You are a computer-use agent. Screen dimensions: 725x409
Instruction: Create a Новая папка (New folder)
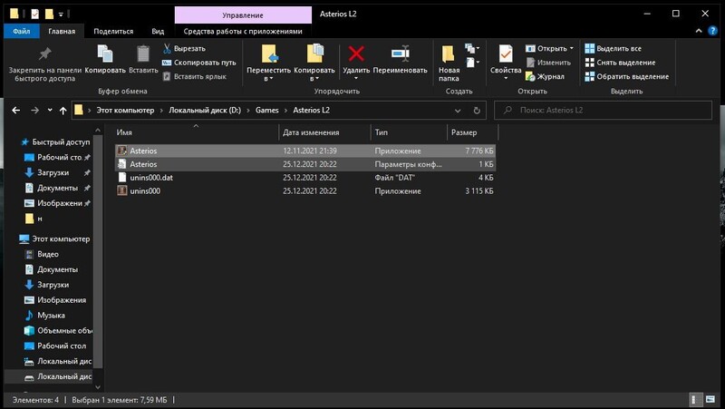449,63
